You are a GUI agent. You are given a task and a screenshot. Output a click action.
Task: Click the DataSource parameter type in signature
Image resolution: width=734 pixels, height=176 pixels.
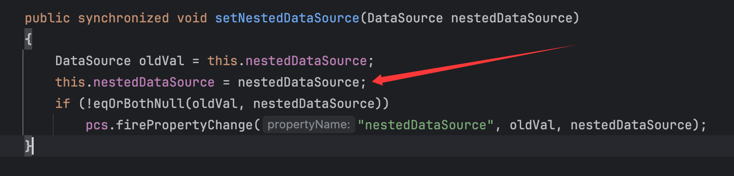tap(405, 18)
